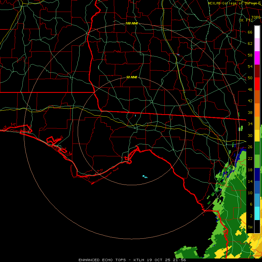Screen dimensions: 262x262
Task: Click the legend value "54"
Action: click(x=250, y=66)
